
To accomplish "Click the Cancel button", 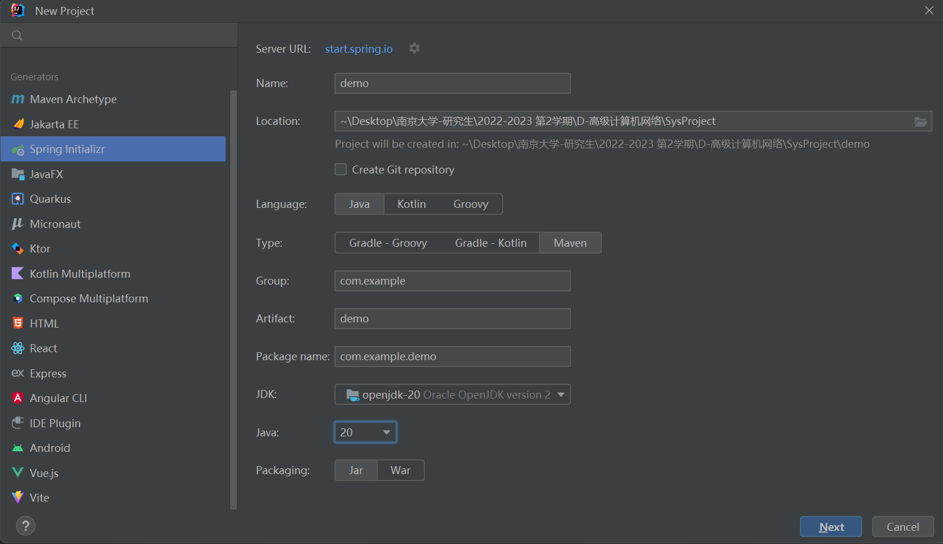I will pos(903,527).
